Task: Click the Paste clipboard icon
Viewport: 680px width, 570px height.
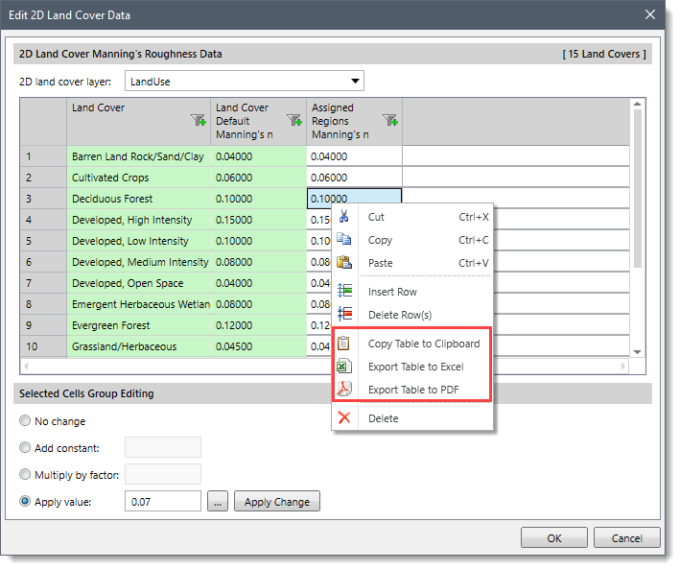Action: tap(344, 262)
